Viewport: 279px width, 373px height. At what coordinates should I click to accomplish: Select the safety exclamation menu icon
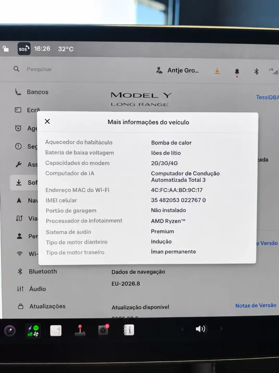tap(18, 146)
